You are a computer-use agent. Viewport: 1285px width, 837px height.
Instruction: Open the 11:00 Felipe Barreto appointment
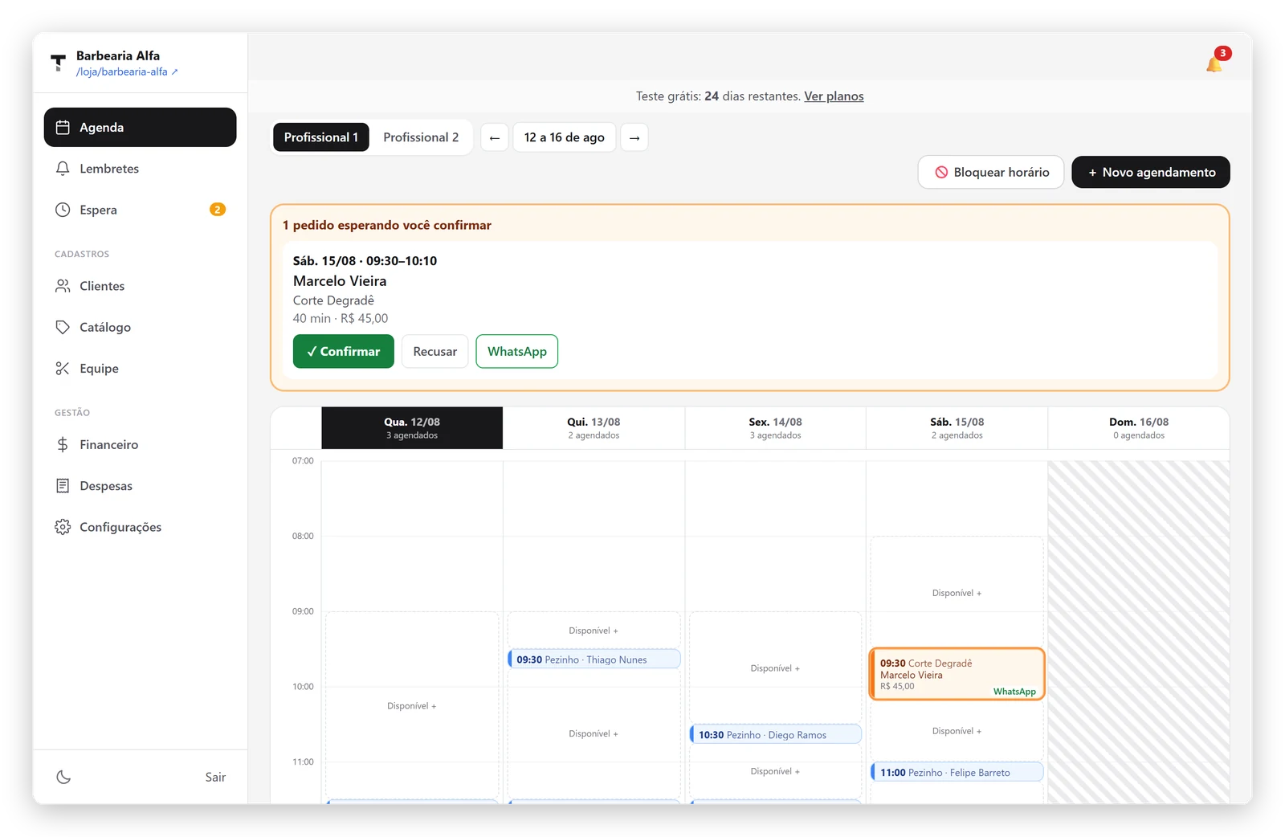tap(957, 772)
